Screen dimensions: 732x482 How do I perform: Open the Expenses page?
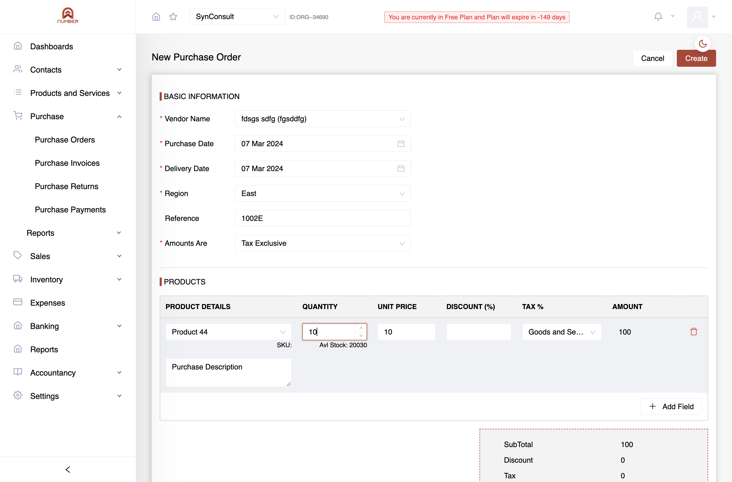point(68,303)
